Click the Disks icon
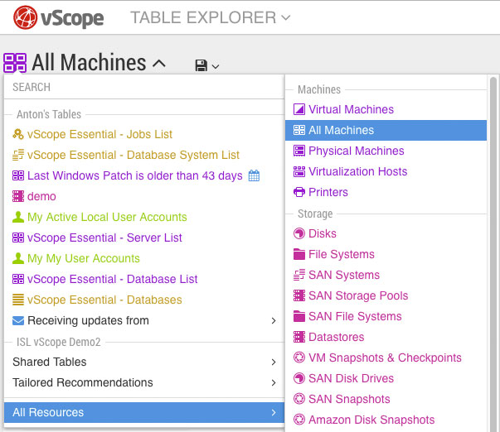Screen dimensions: 500x432 point(299,233)
